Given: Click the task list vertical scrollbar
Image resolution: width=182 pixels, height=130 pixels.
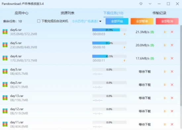Looking at the screenshot, I should point(181,65).
